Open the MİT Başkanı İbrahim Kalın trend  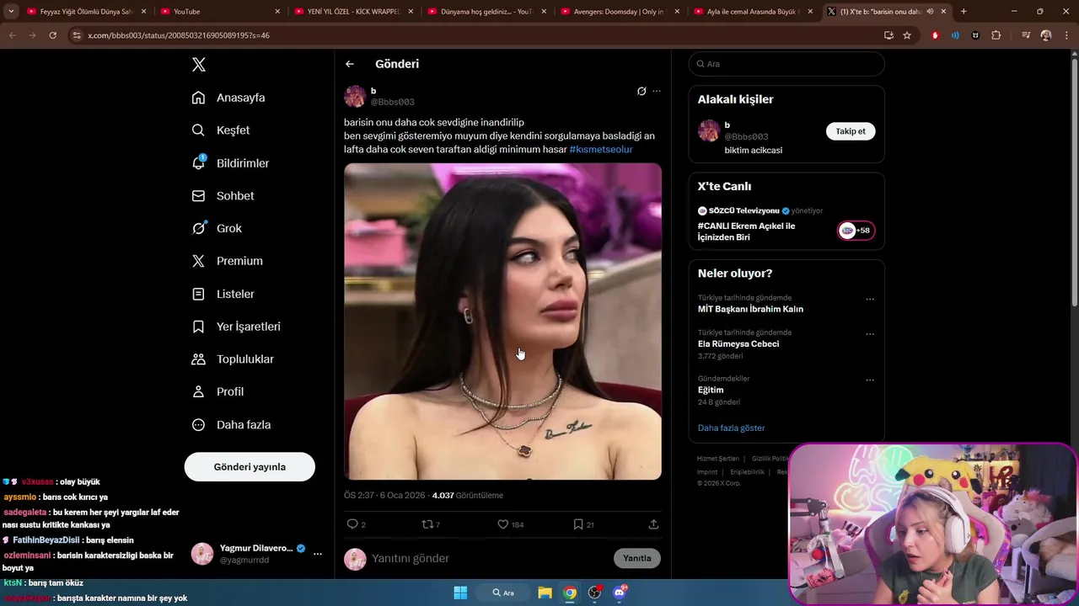coord(750,309)
